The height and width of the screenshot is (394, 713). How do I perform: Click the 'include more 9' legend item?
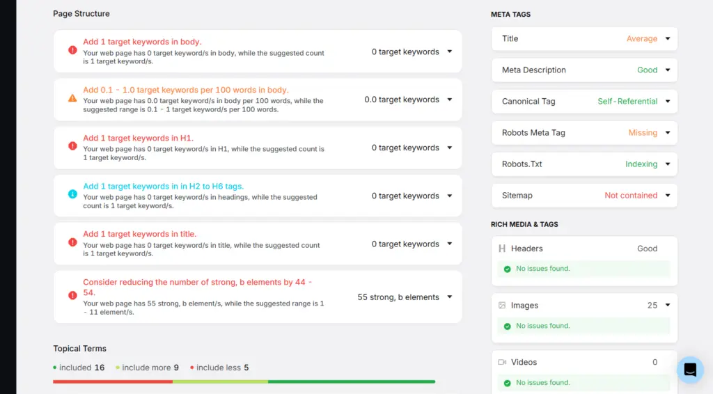point(147,368)
